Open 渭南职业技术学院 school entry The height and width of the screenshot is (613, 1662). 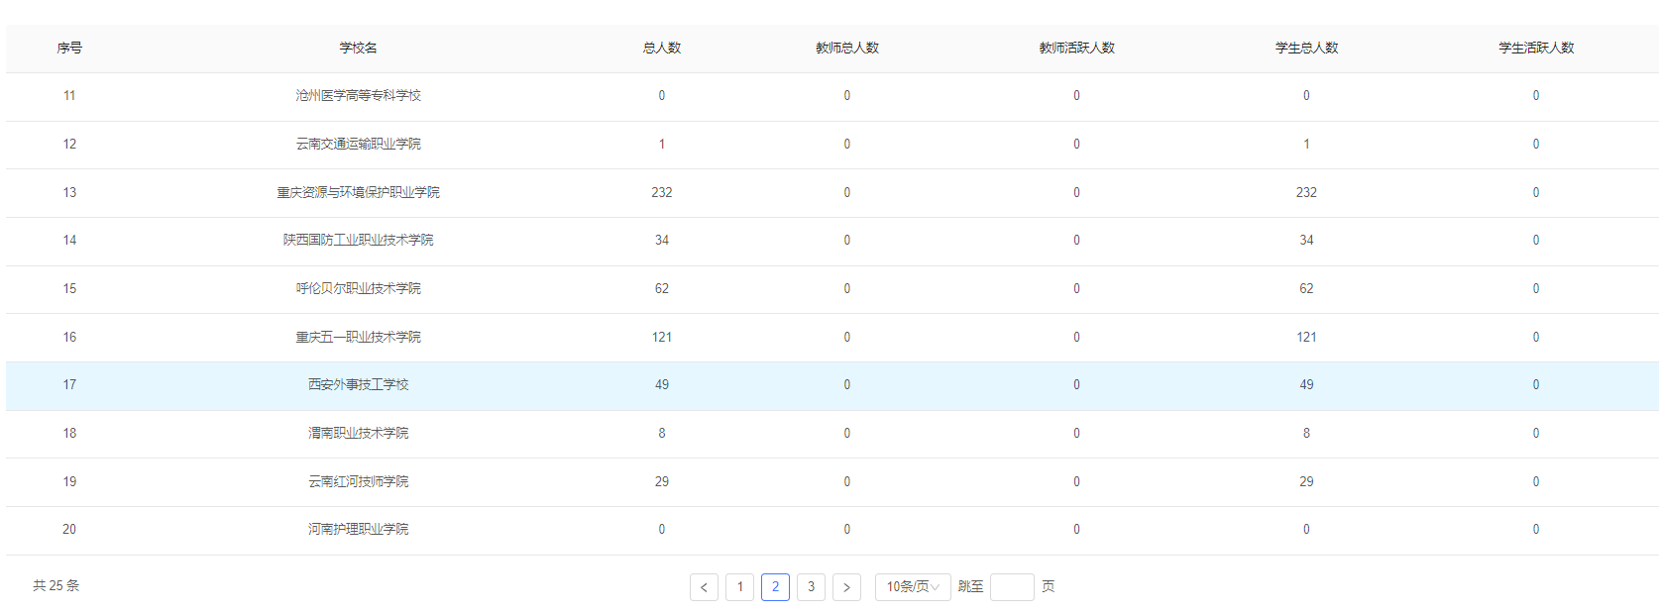click(x=358, y=434)
